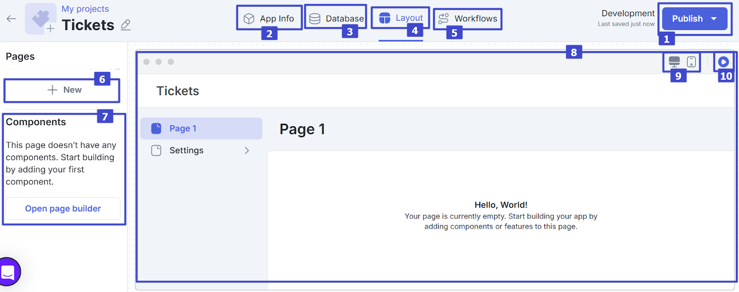Image resolution: width=739 pixels, height=292 pixels.
Task: Click the pencil icon to rename Tickets
Action: click(x=126, y=25)
